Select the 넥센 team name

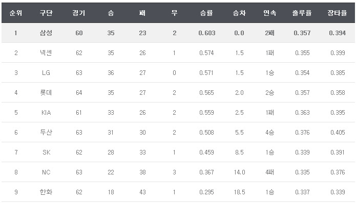pos(46,53)
